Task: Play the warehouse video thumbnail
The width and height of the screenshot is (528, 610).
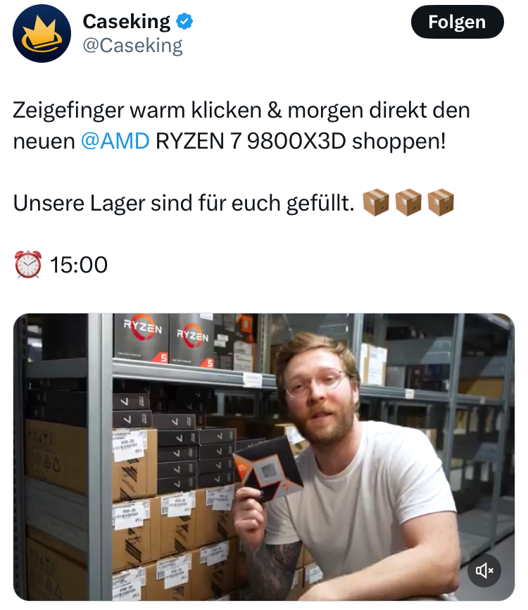Action: click(x=264, y=457)
